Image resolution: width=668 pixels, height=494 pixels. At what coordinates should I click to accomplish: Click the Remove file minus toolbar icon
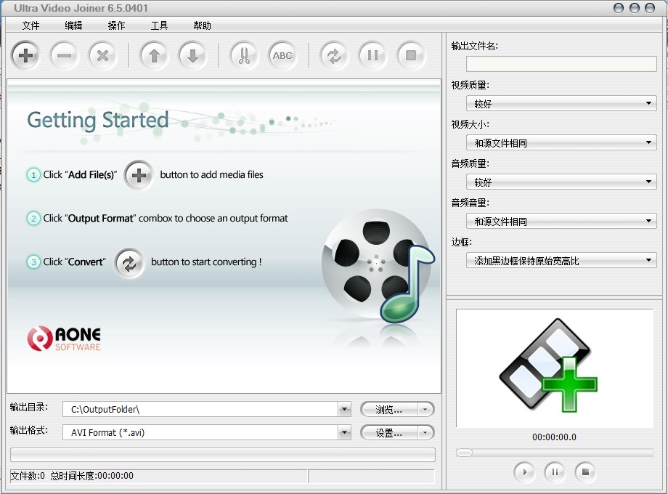coord(64,56)
